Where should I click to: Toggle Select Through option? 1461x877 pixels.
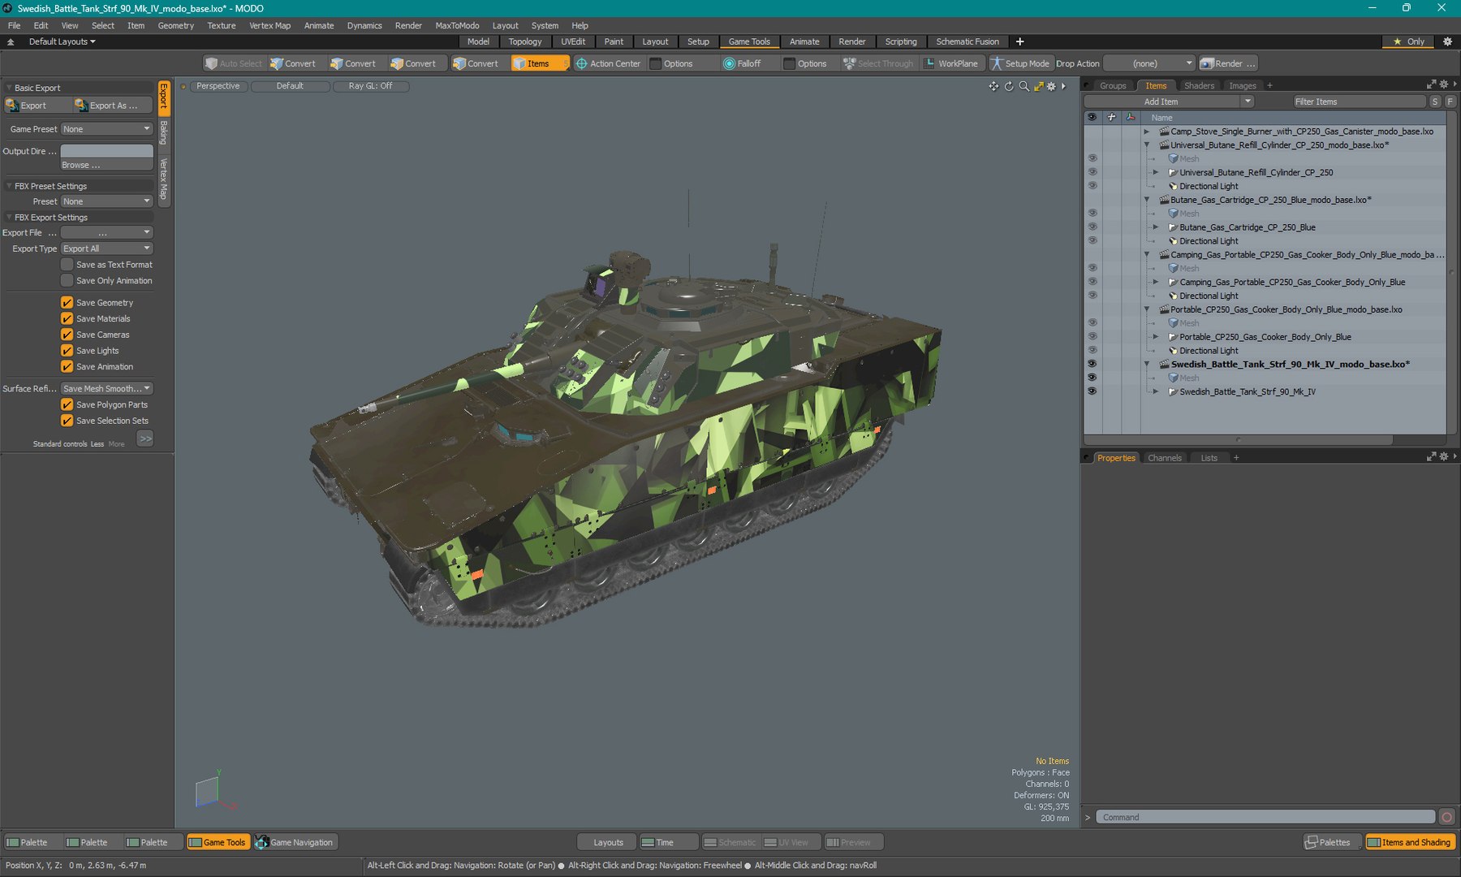(x=878, y=63)
